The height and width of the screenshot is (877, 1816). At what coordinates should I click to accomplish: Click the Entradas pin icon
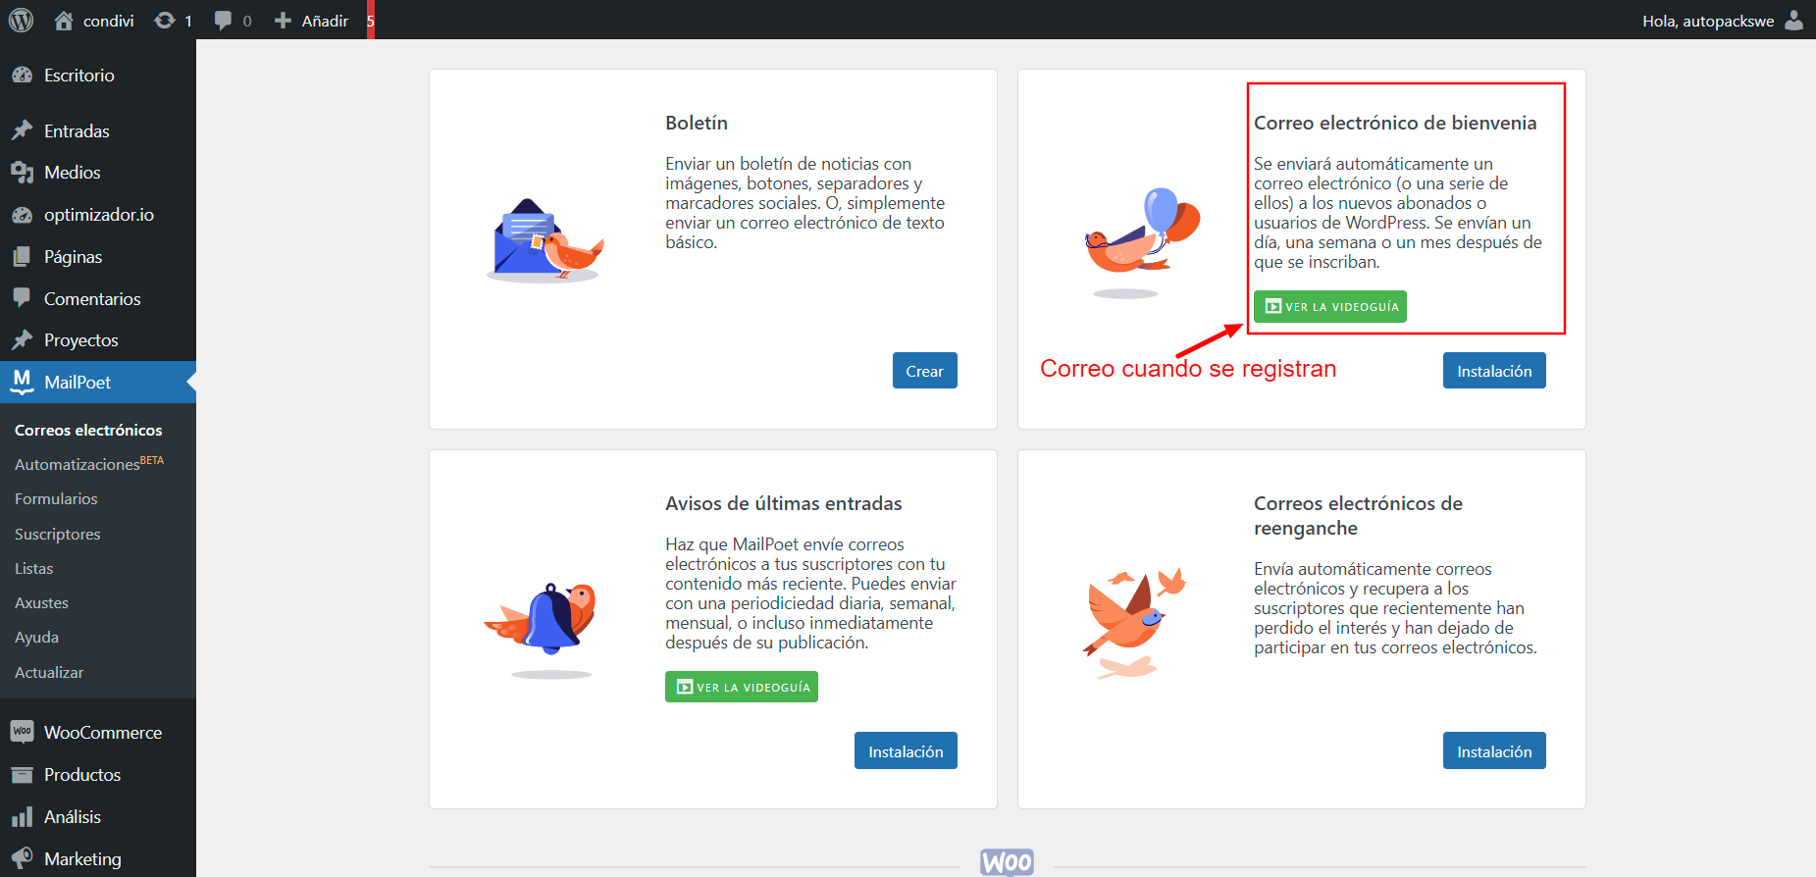click(22, 130)
